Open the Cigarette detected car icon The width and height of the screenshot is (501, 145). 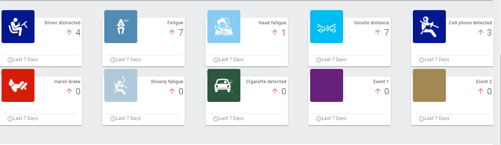224,85
